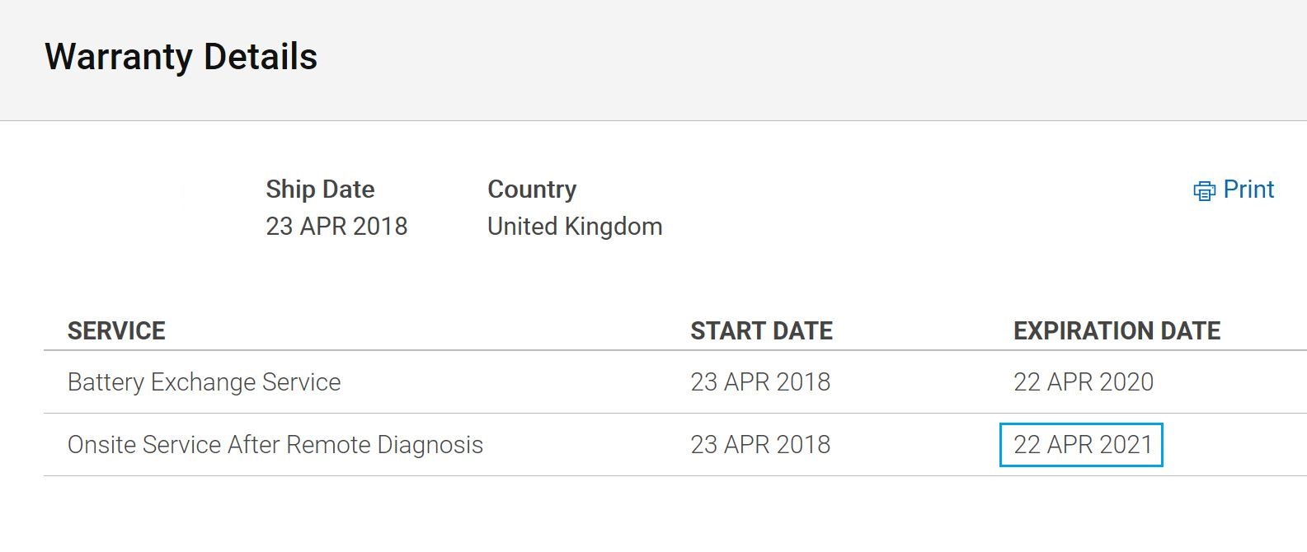Click the Country label

(532, 189)
